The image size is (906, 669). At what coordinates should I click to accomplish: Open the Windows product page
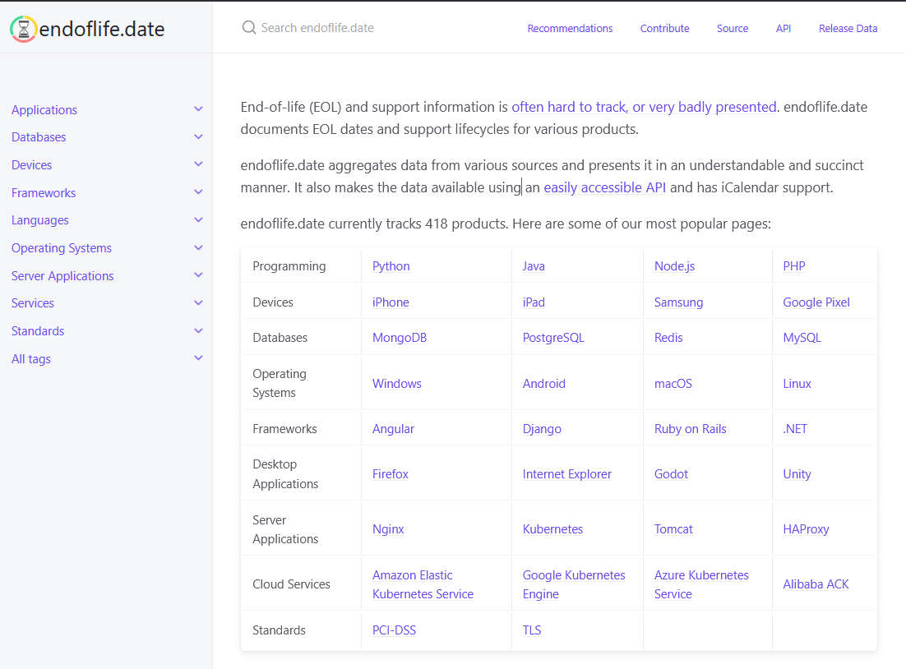tap(396, 384)
